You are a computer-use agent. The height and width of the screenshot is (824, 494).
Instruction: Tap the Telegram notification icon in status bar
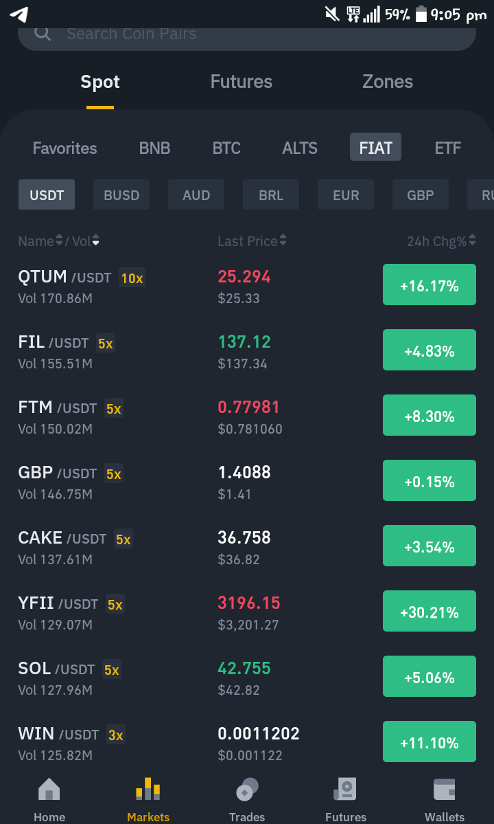coord(19,14)
